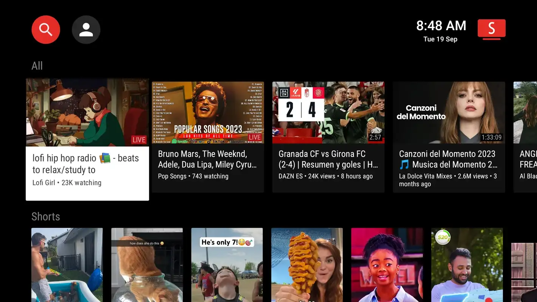Play the Canzoni del Momento thumbnail

[449, 112]
